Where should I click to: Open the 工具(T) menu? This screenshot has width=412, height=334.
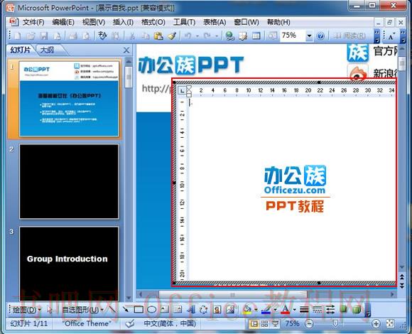184,22
